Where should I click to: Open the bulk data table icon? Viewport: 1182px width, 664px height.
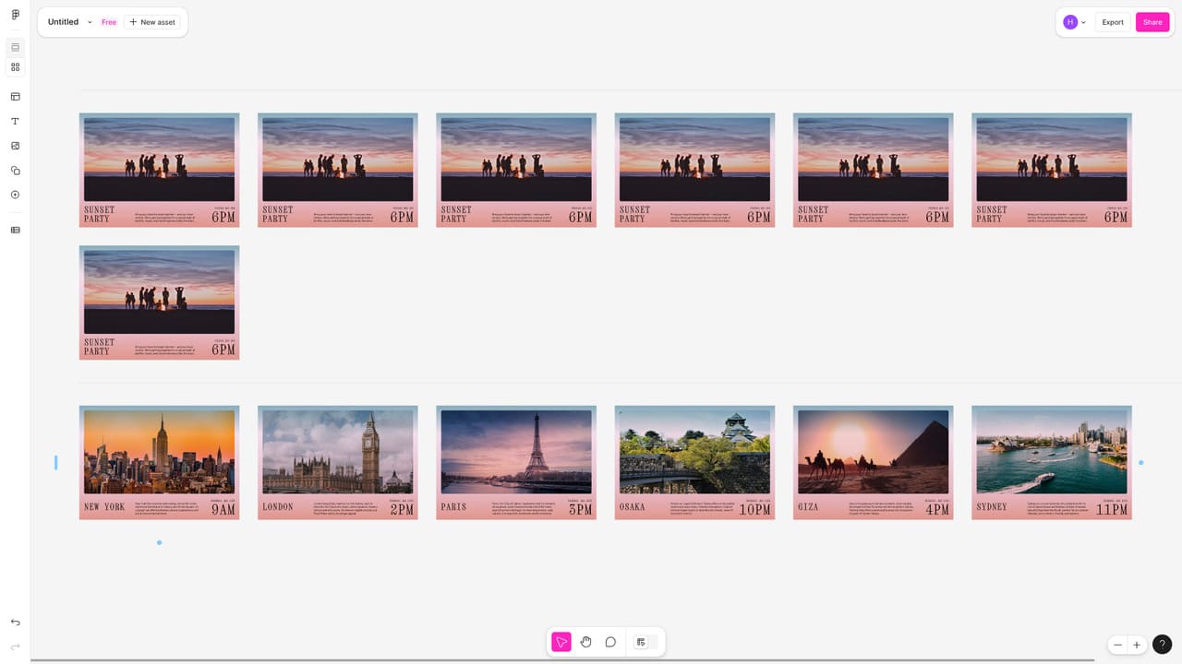click(15, 230)
